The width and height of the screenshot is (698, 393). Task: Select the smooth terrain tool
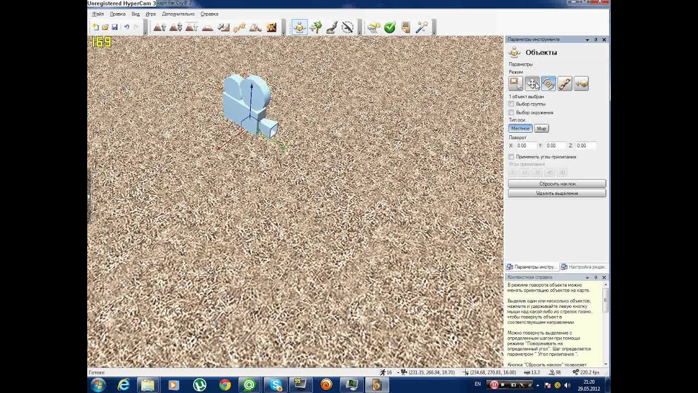click(207, 27)
